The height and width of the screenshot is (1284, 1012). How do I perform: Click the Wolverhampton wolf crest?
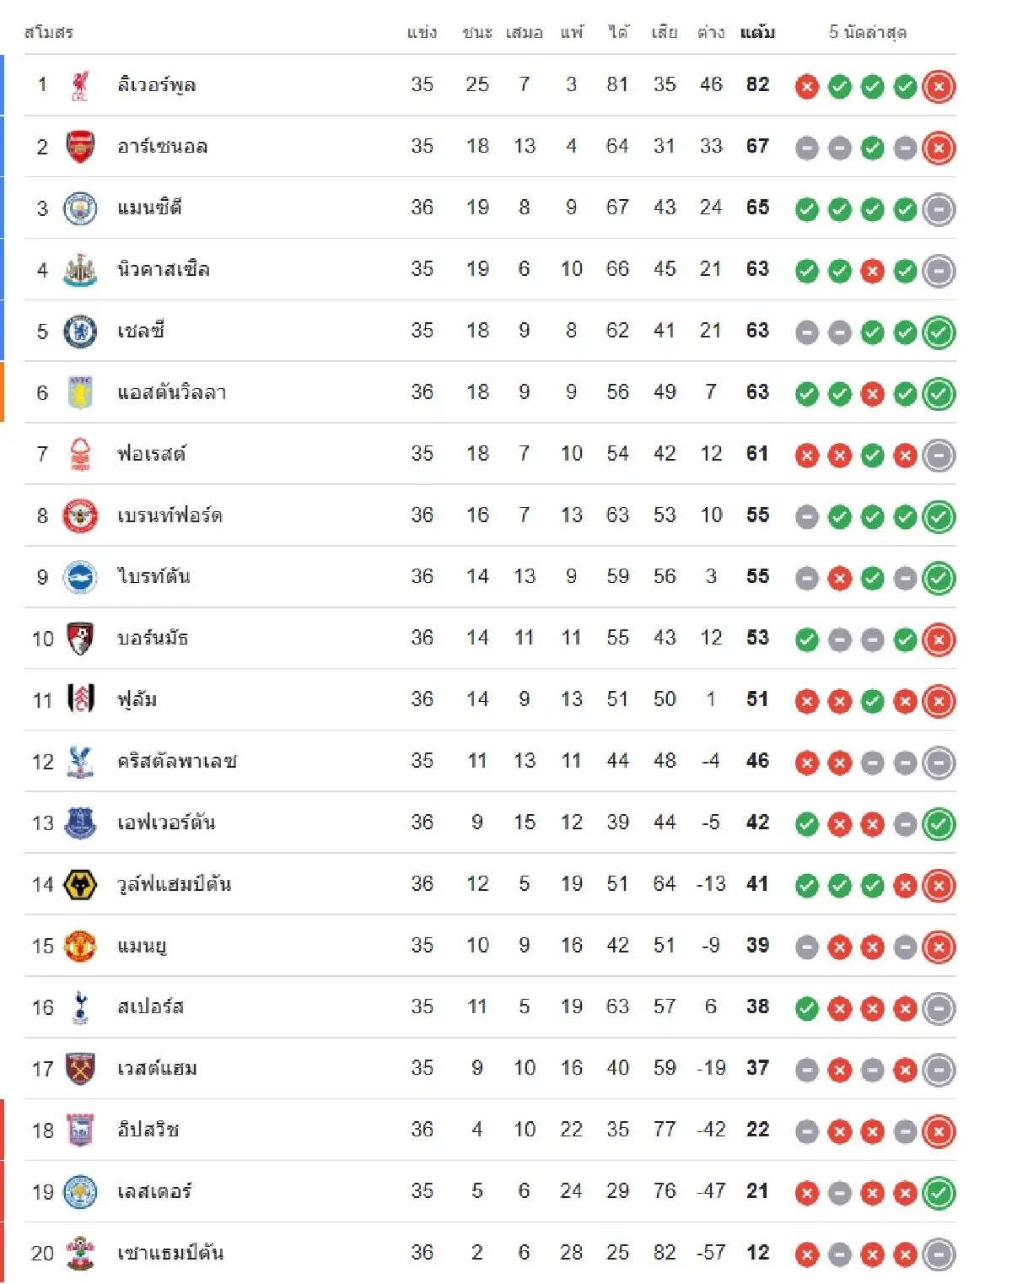coord(80,885)
